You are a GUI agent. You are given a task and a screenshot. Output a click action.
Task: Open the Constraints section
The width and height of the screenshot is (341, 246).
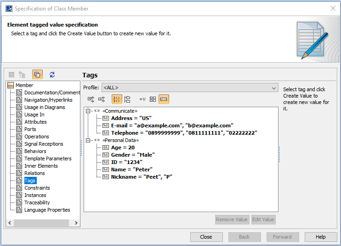click(x=37, y=188)
